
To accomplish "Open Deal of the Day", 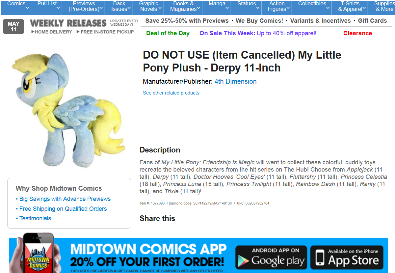I will (x=168, y=33).
